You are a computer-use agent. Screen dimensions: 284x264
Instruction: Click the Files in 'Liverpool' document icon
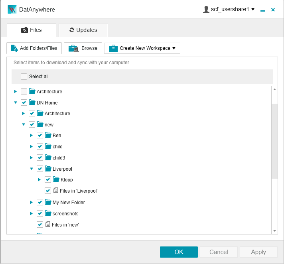point(55,191)
